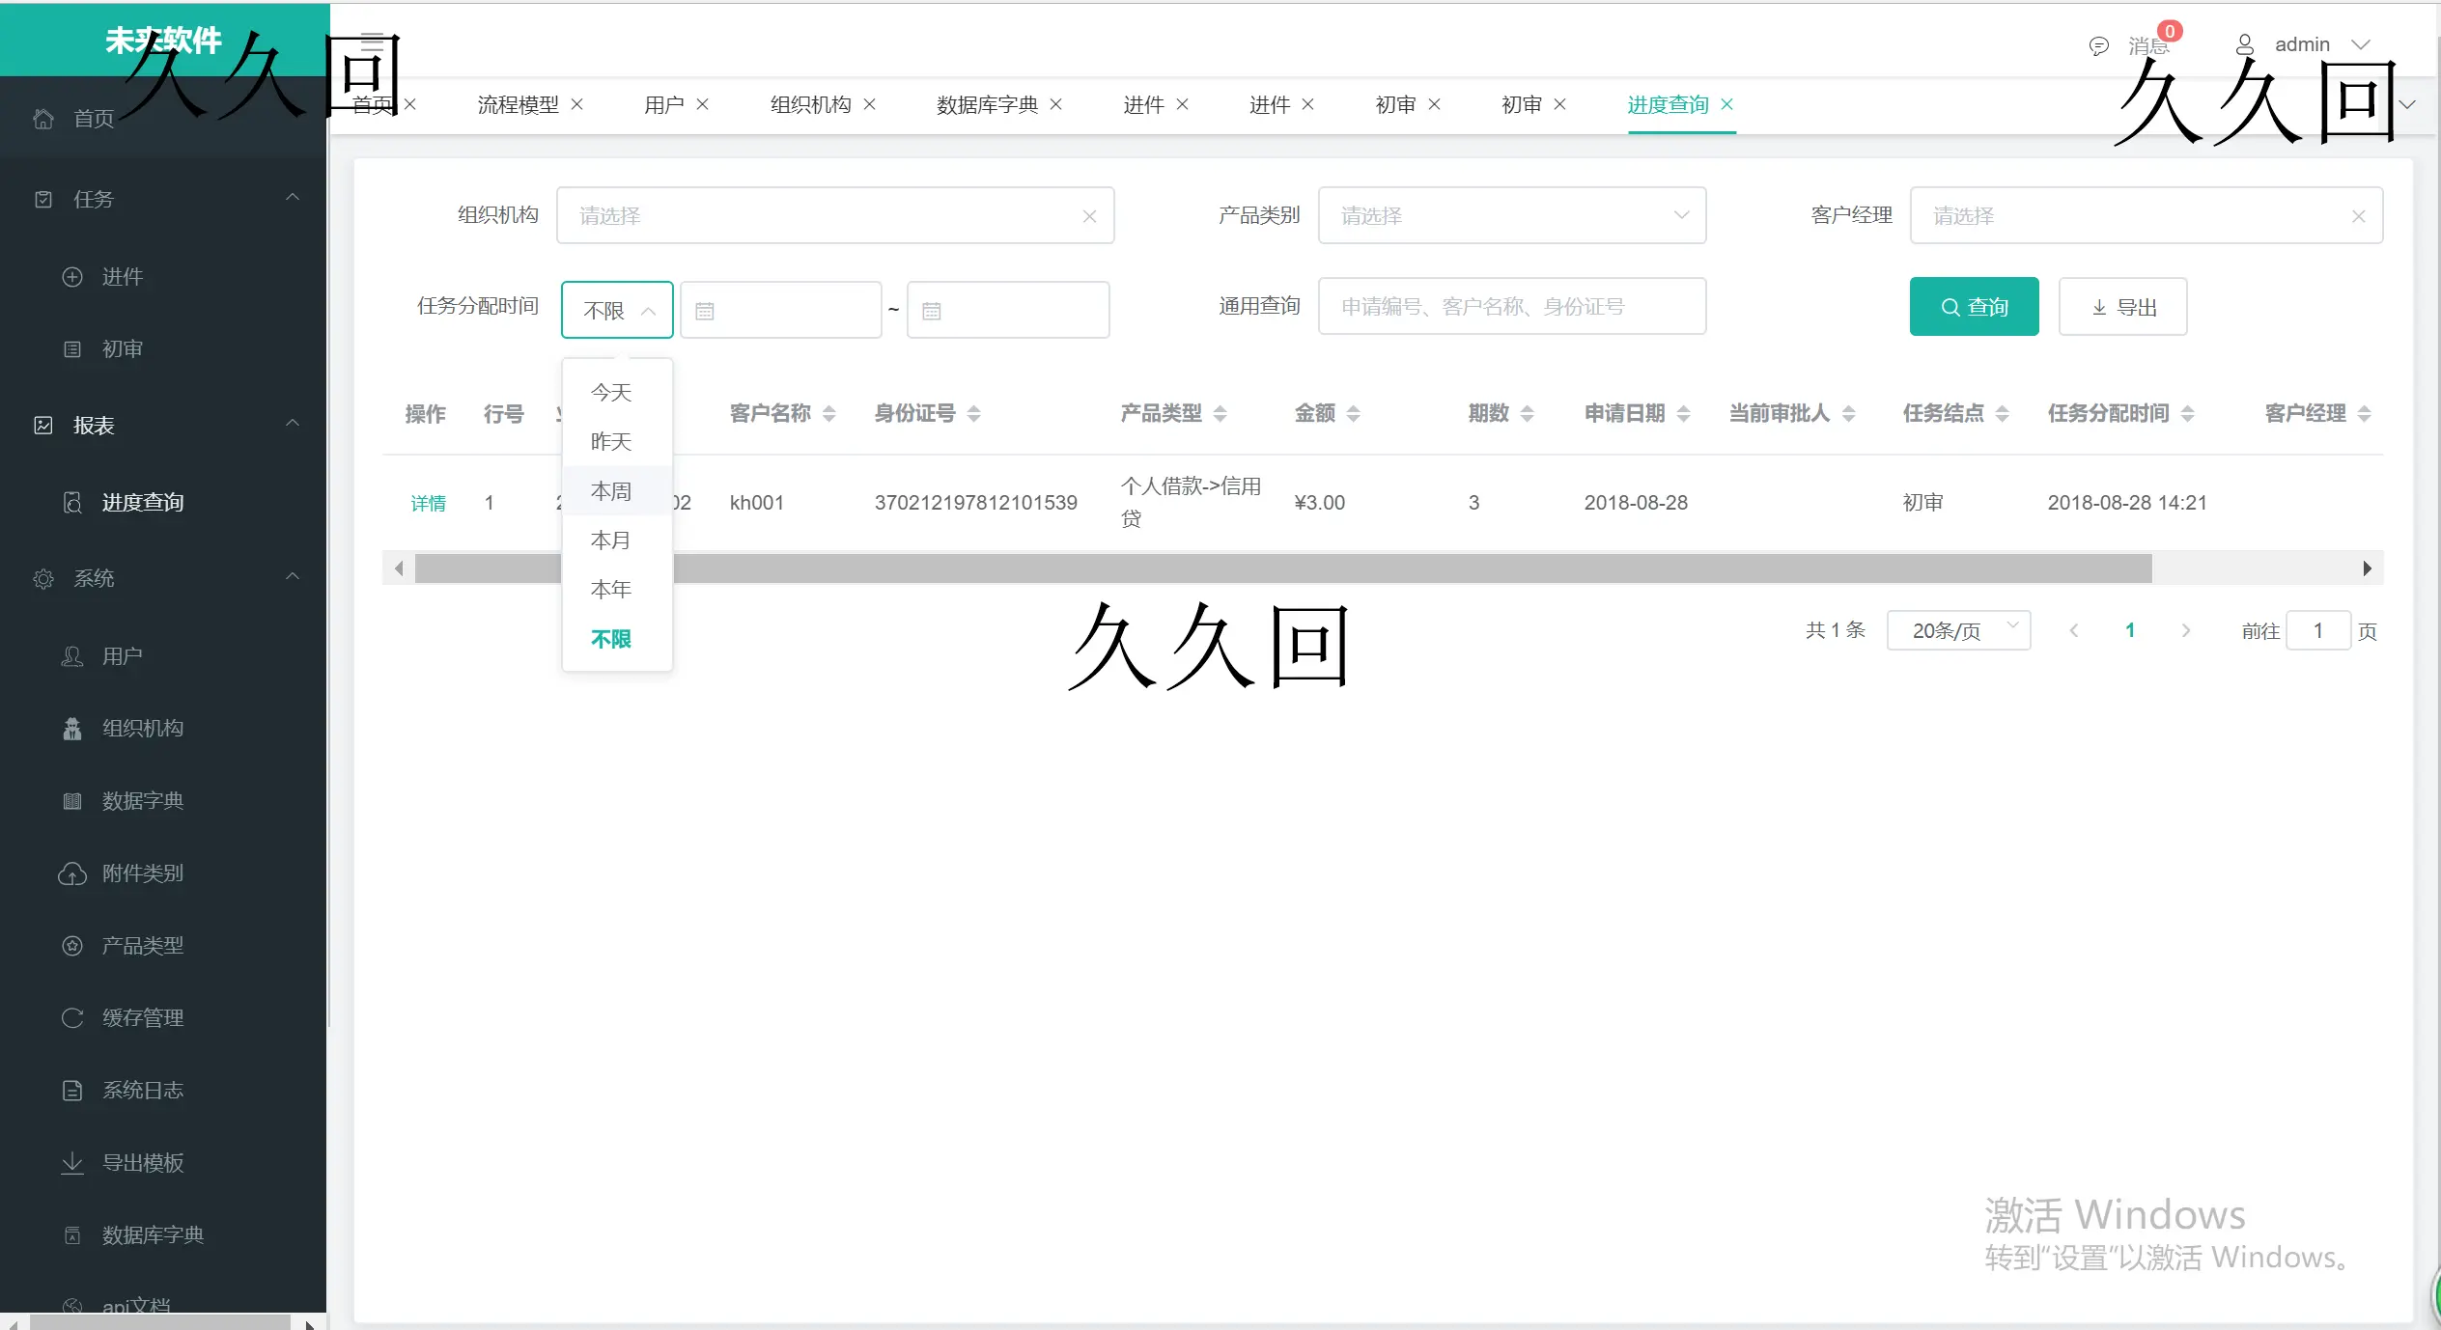This screenshot has width=2441, height=1330.
Task: Open the 消息 message notification icon
Action: [x=2099, y=44]
